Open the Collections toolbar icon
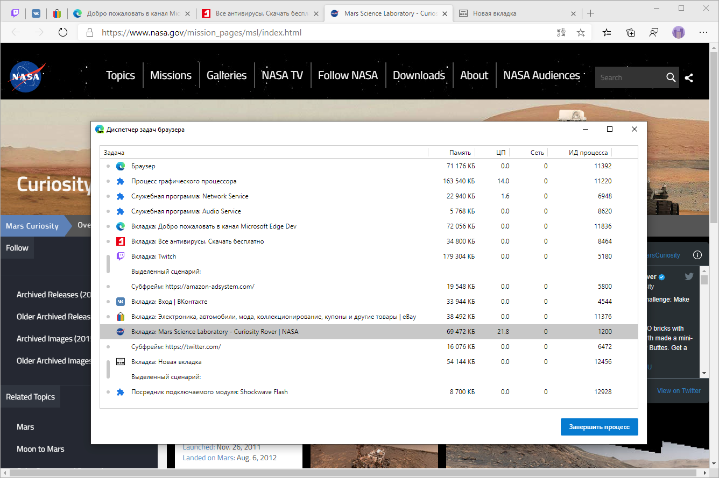This screenshot has height=478, width=719. [x=631, y=33]
